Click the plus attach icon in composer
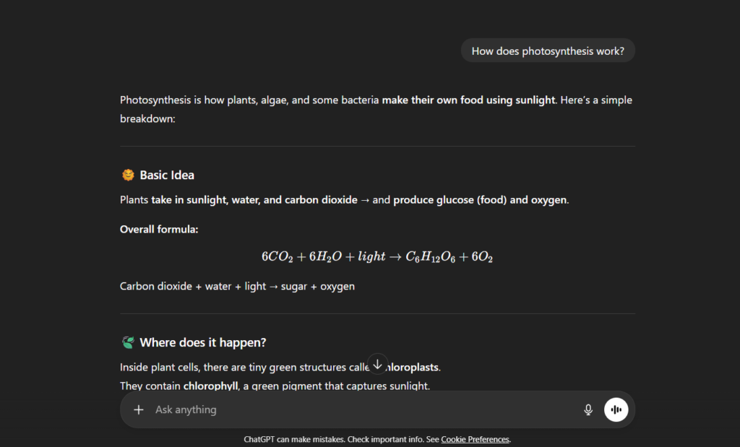 tap(139, 410)
